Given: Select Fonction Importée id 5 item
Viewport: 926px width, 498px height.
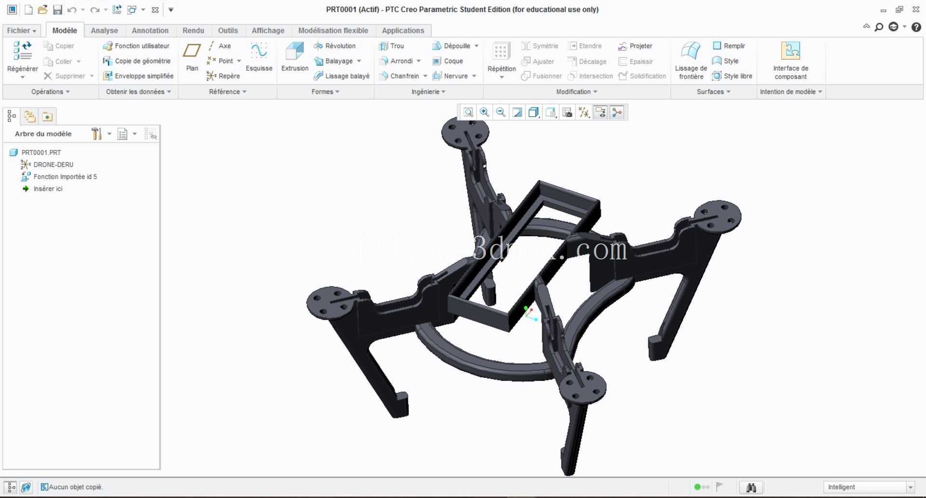Looking at the screenshot, I should click(59, 176).
